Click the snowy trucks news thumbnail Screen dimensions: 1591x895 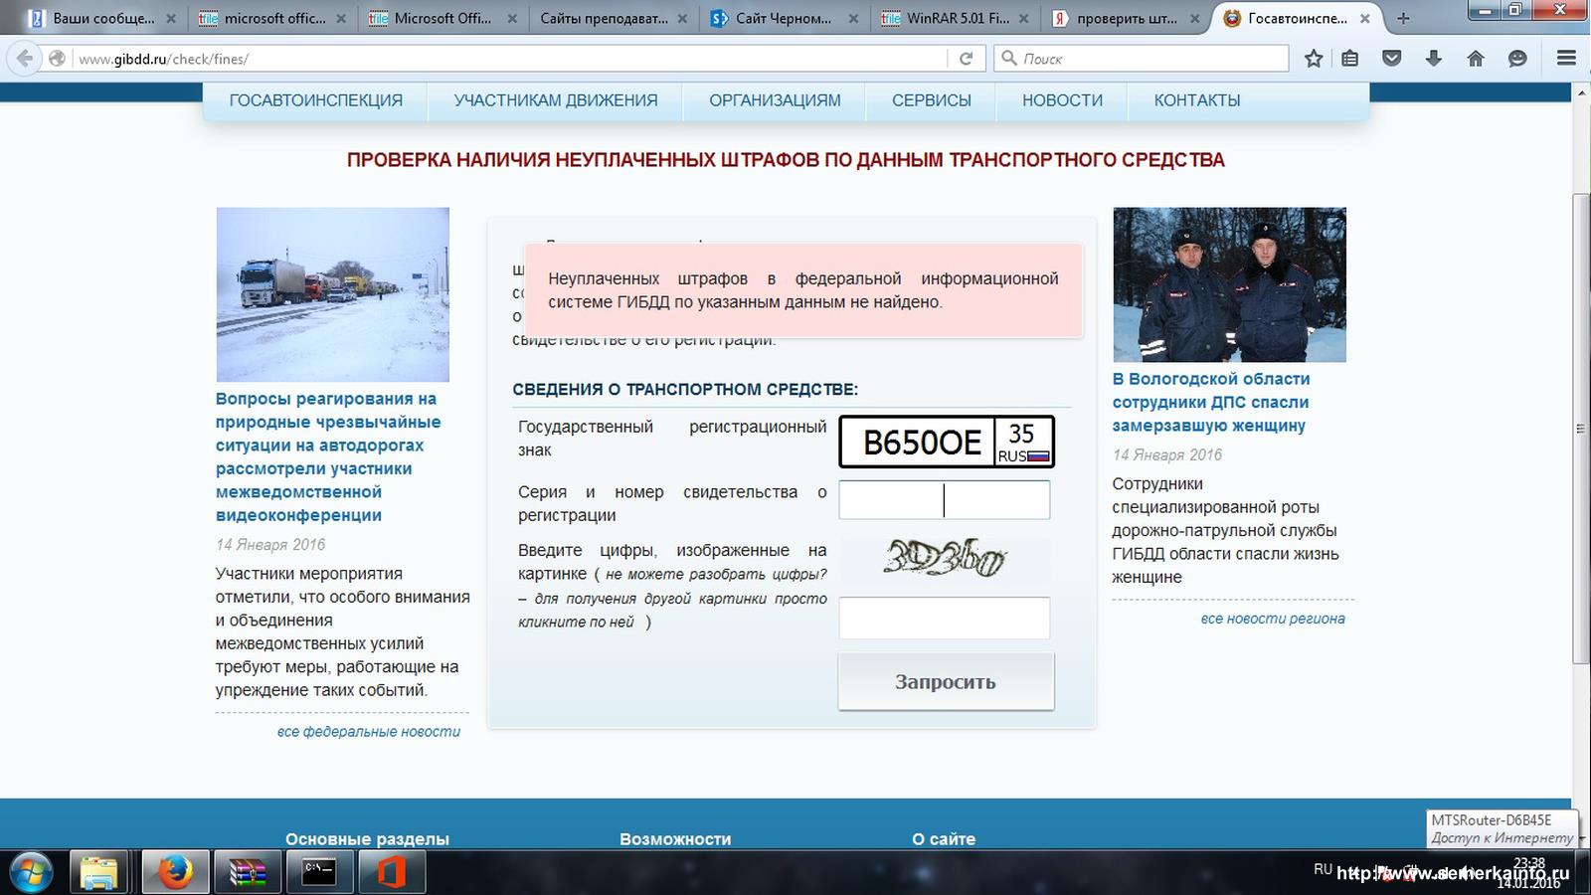coord(332,294)
